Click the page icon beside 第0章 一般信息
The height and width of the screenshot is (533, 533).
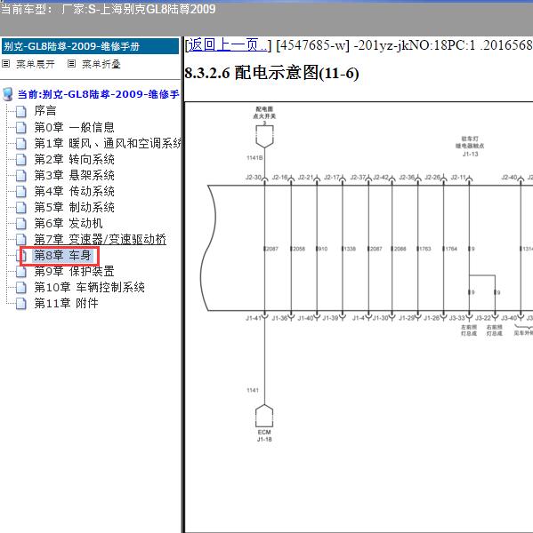pyautogui.click(x=21, y=127)
